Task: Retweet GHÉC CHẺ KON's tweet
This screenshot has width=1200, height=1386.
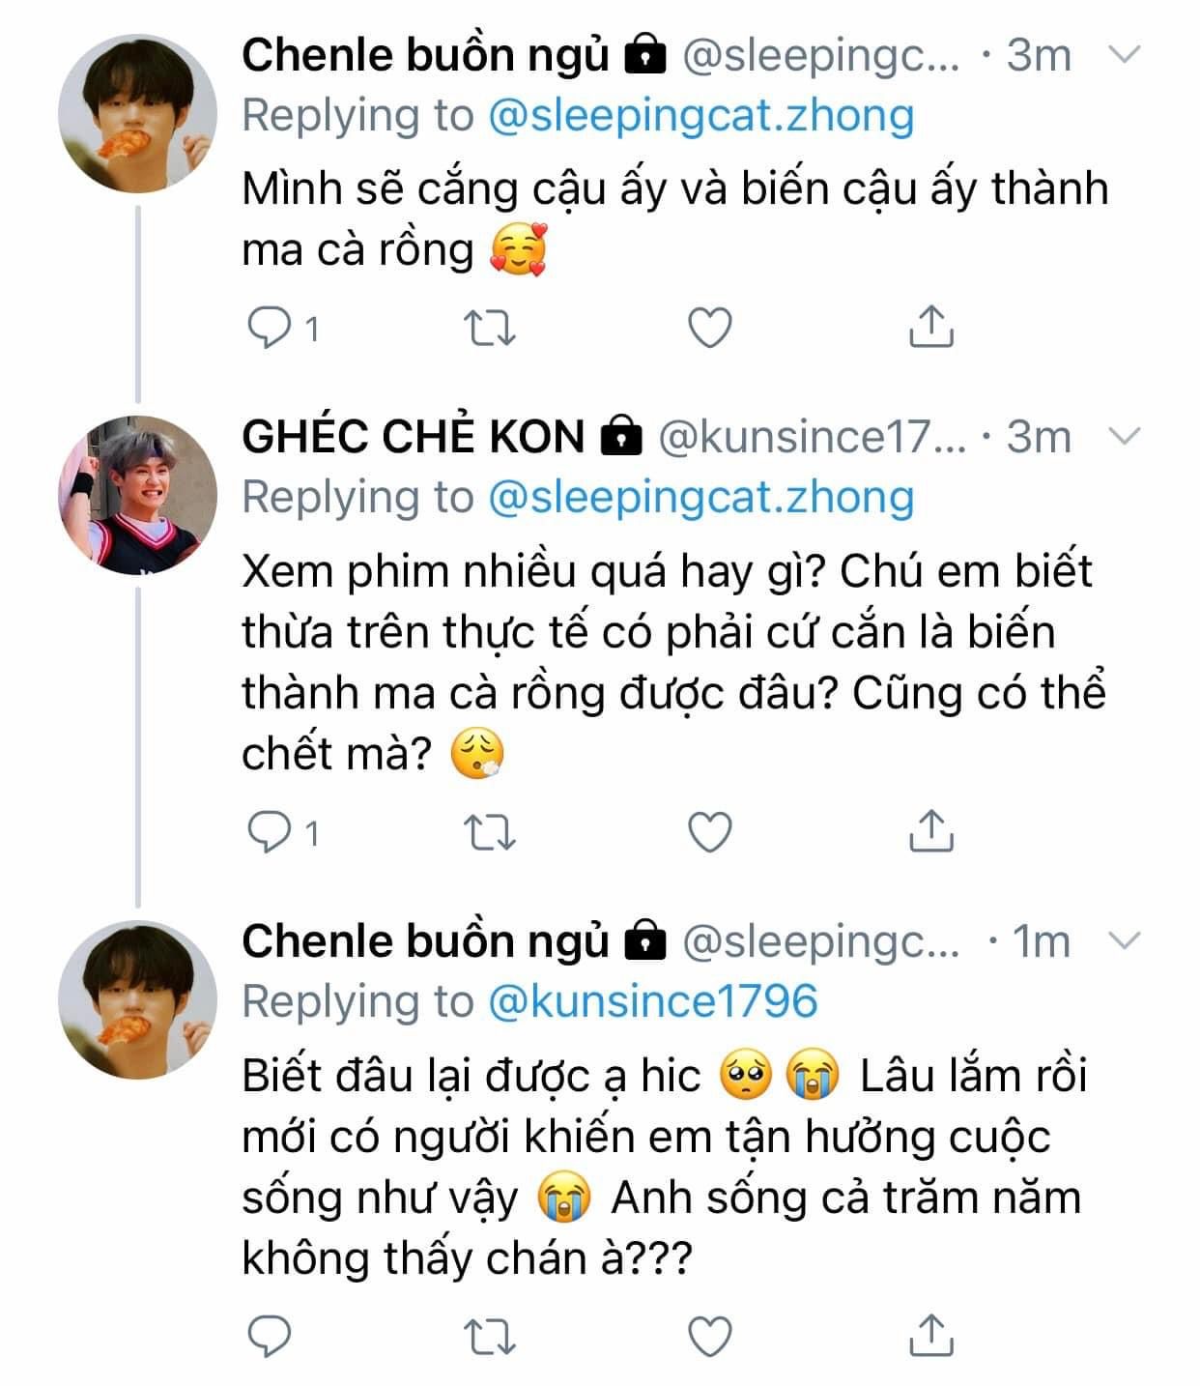Action: tap(490, 832)
